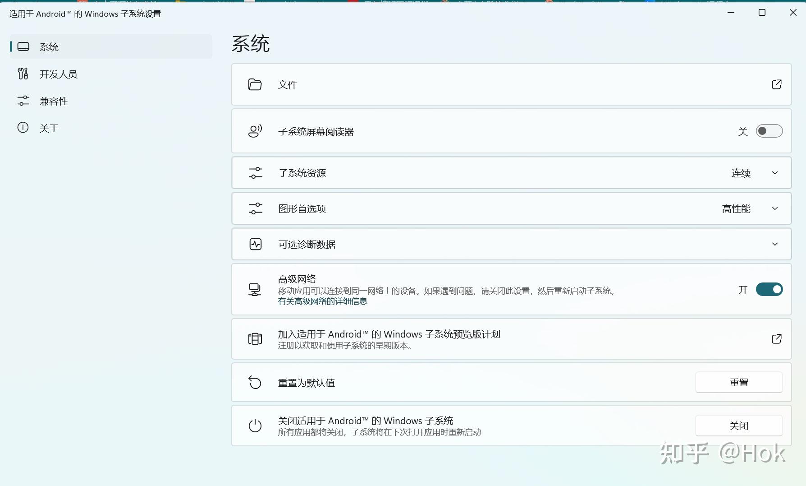The height and width of the screenshot is (486, 806).
Task: Open 文件 via its external link icon
Action: tap(776, 84)
